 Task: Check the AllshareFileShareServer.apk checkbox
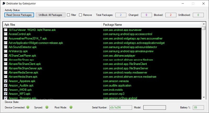(5, 68)
